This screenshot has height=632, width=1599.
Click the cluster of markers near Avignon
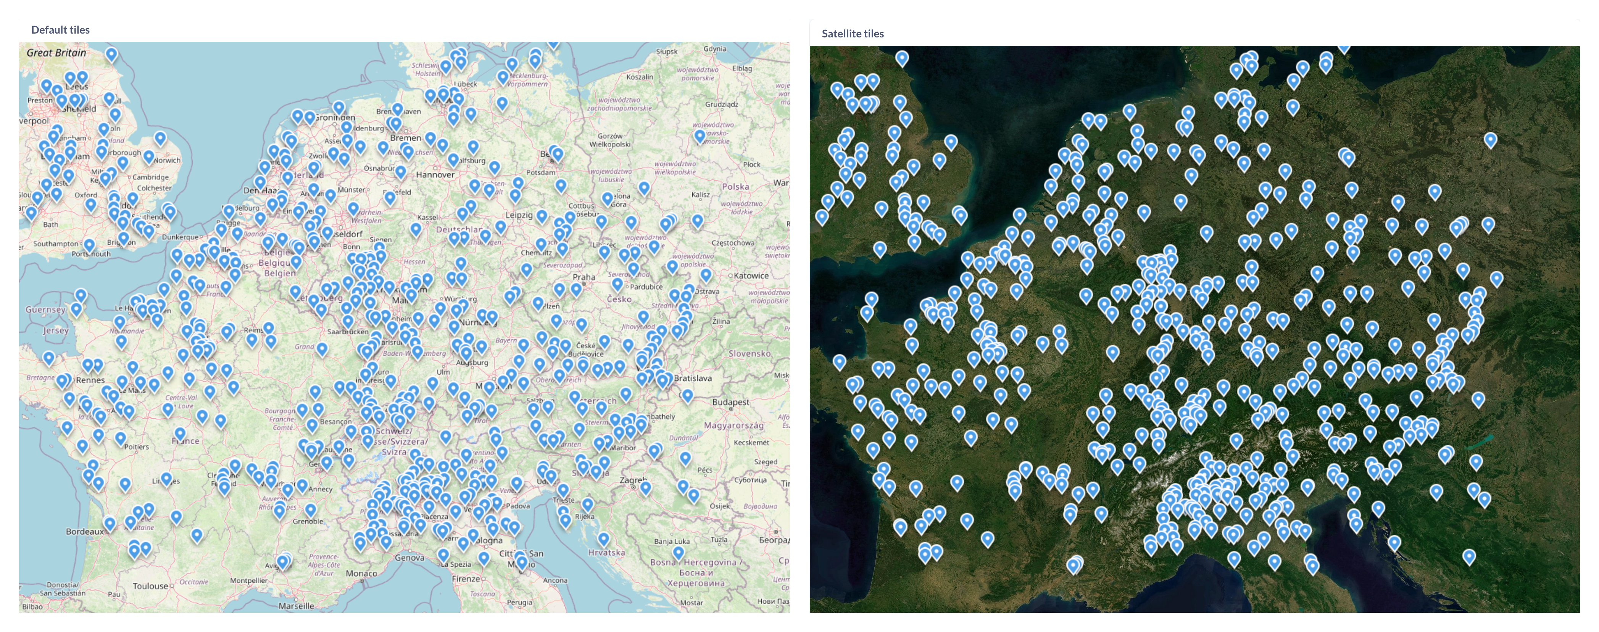pos(284,561)
